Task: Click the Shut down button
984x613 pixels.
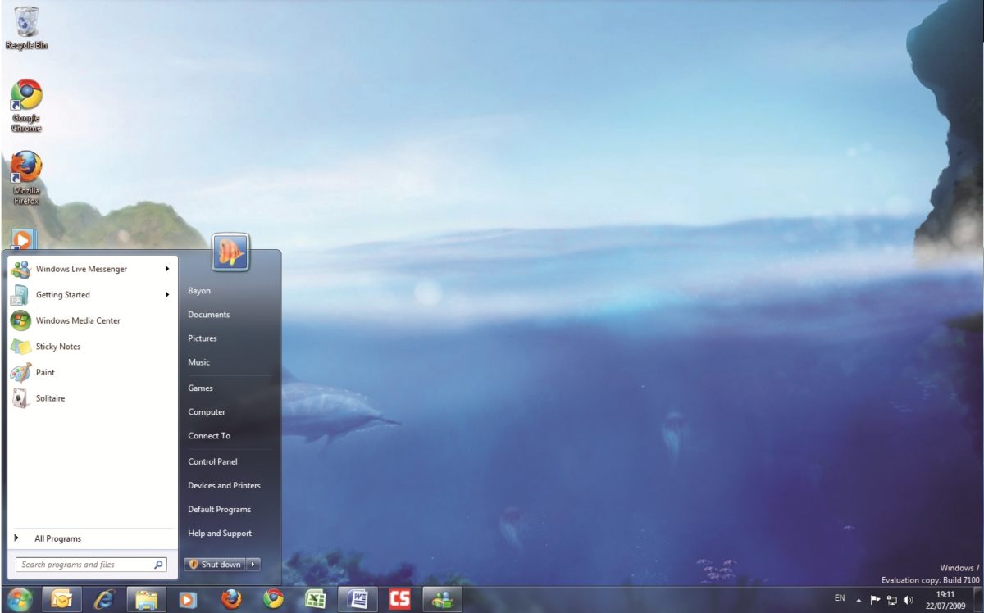Action: (x=215, y=564)
